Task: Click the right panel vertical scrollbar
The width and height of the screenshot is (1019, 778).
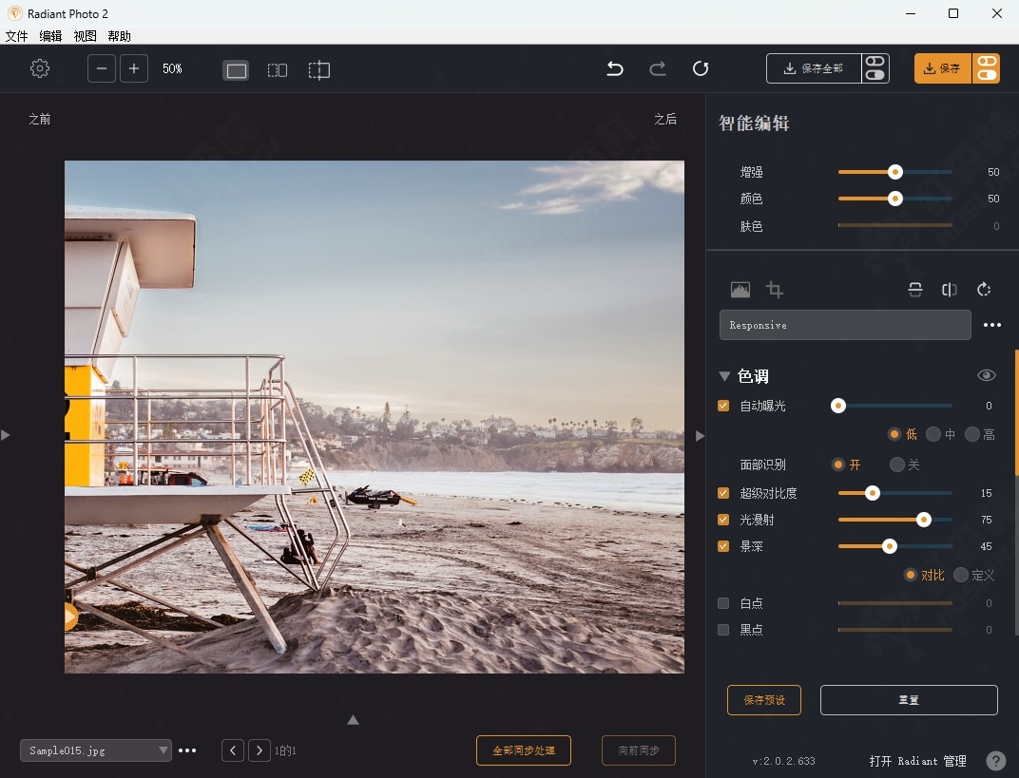Action: click(x=1016, y=413)
